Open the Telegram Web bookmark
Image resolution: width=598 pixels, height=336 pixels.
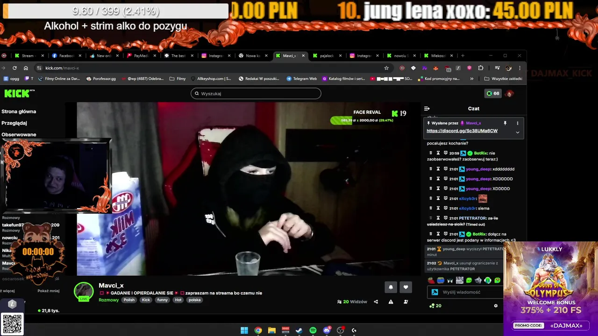pos(301,79)
